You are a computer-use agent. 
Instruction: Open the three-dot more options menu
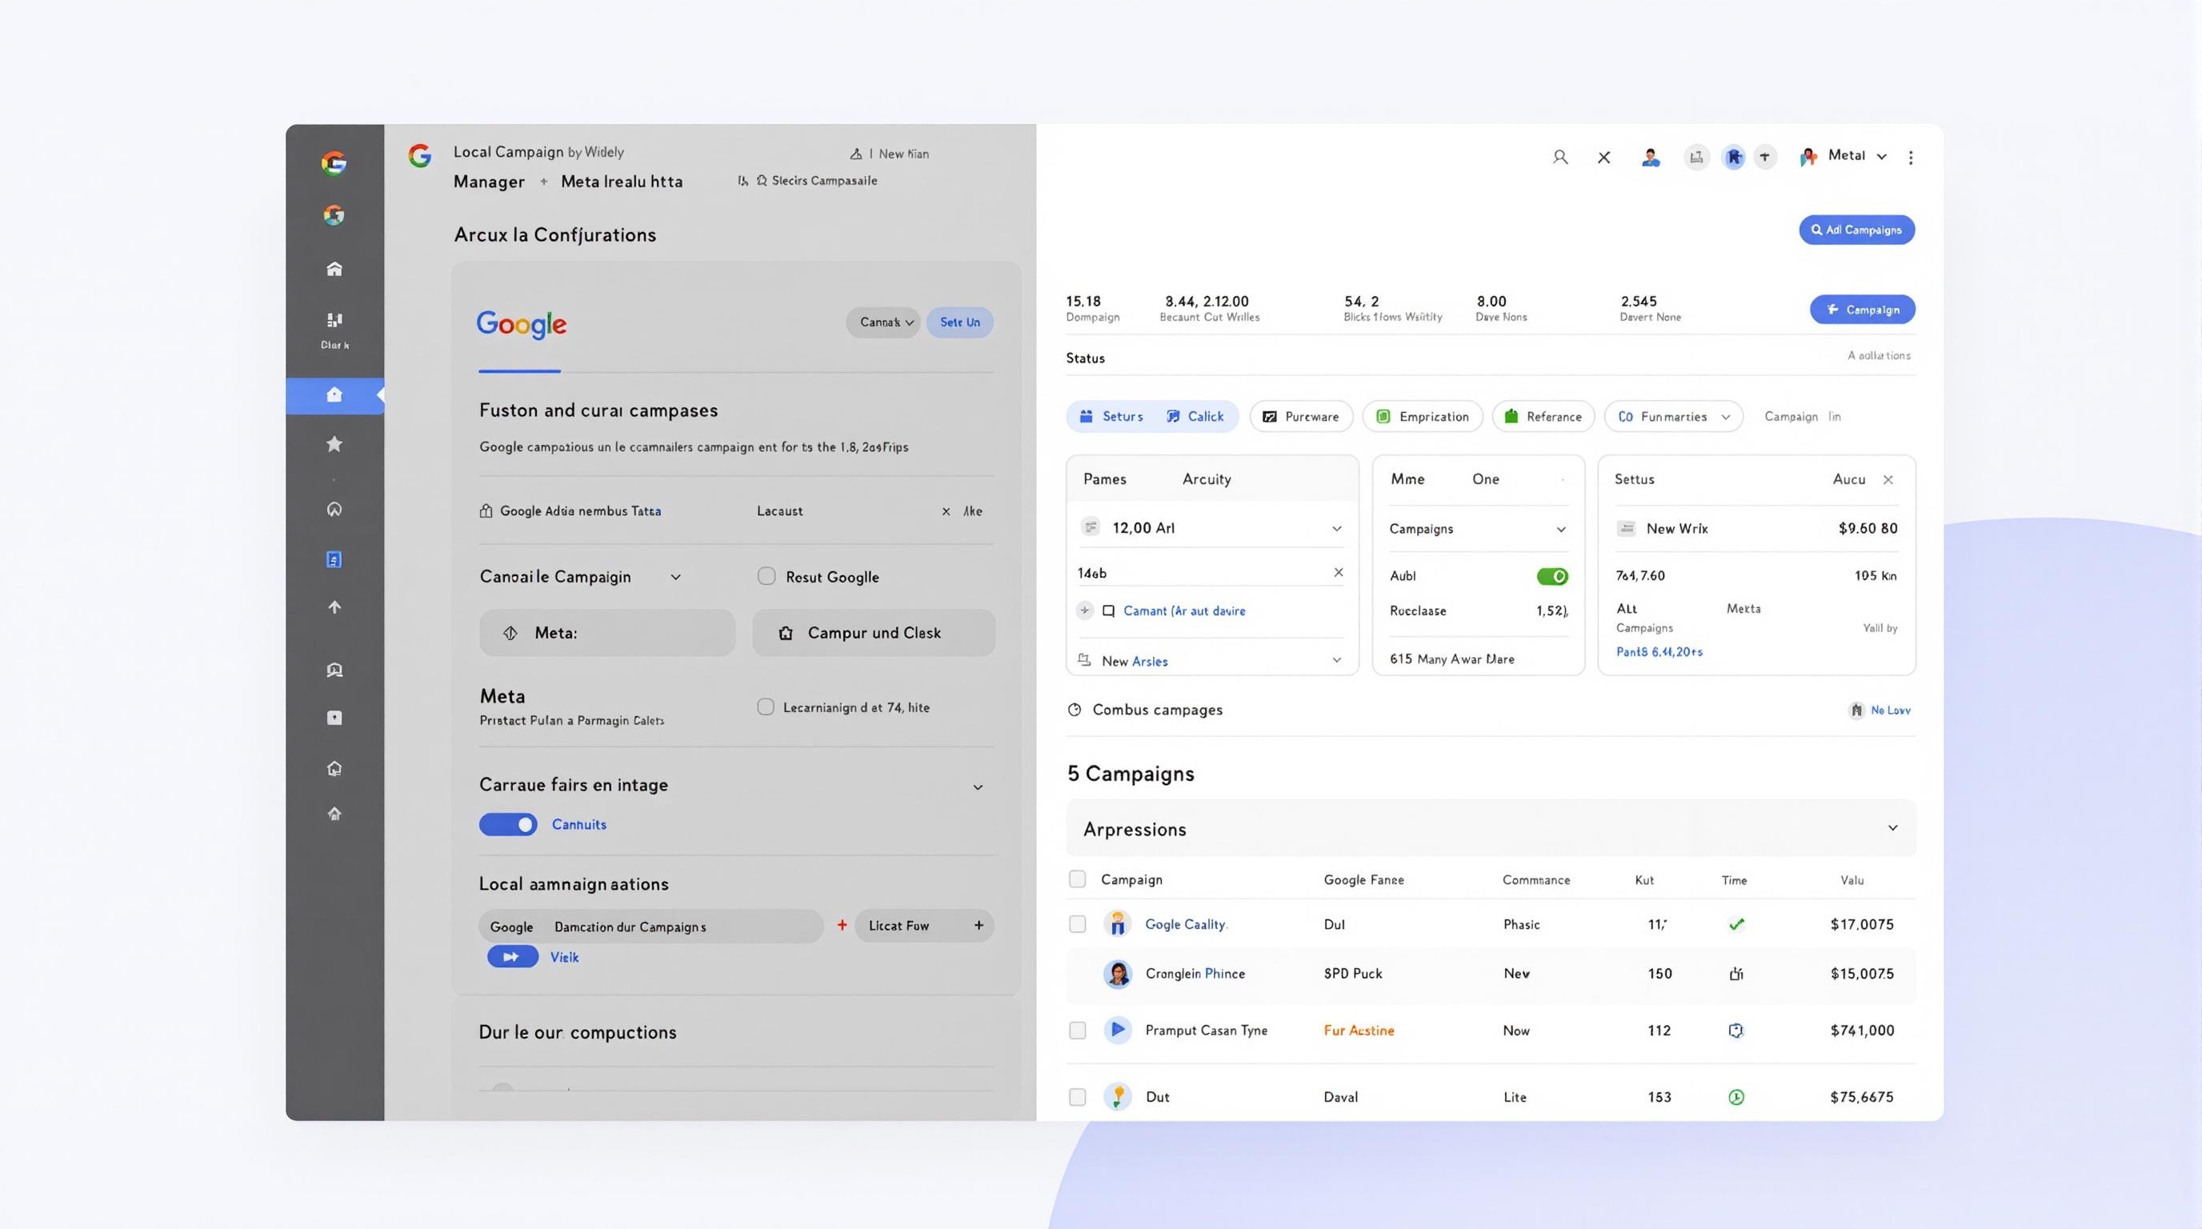(1911, 158)
